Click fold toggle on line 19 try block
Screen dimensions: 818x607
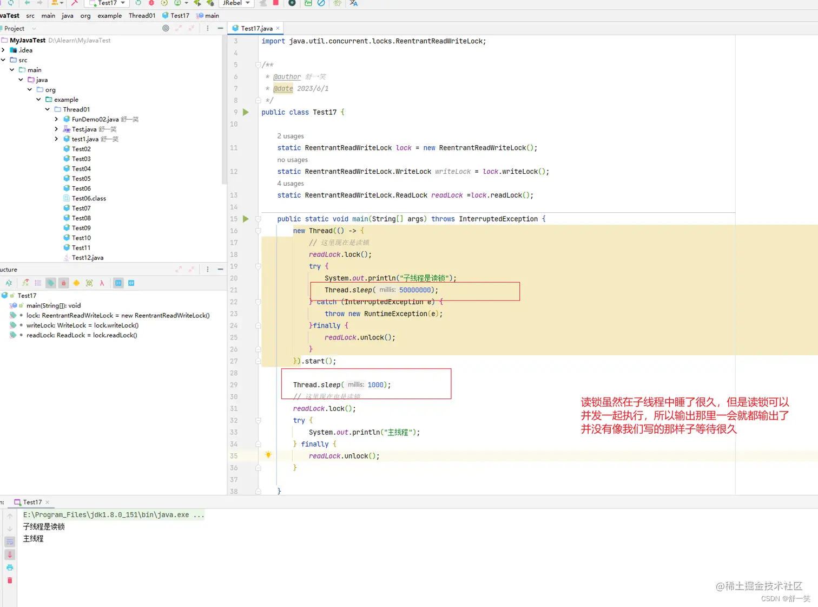click(258, 266)
